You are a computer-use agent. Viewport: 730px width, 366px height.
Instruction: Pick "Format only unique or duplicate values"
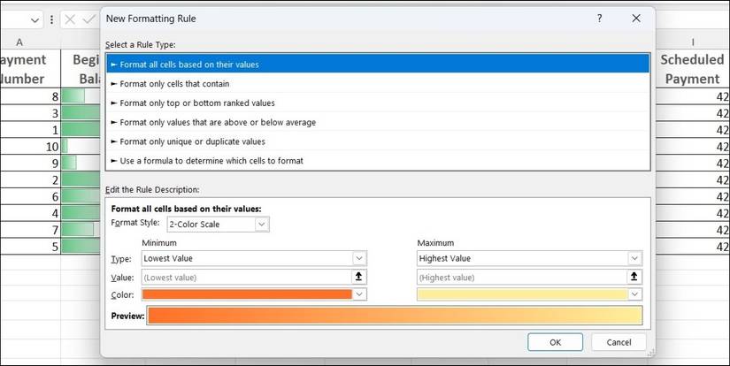click(193, 141)
